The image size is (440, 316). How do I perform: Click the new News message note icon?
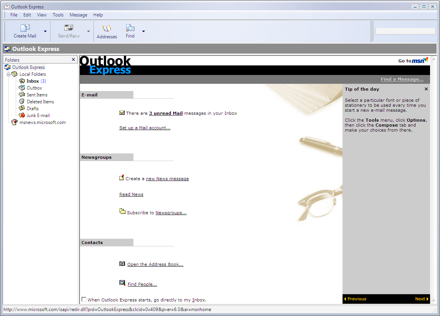coord(122,178)
